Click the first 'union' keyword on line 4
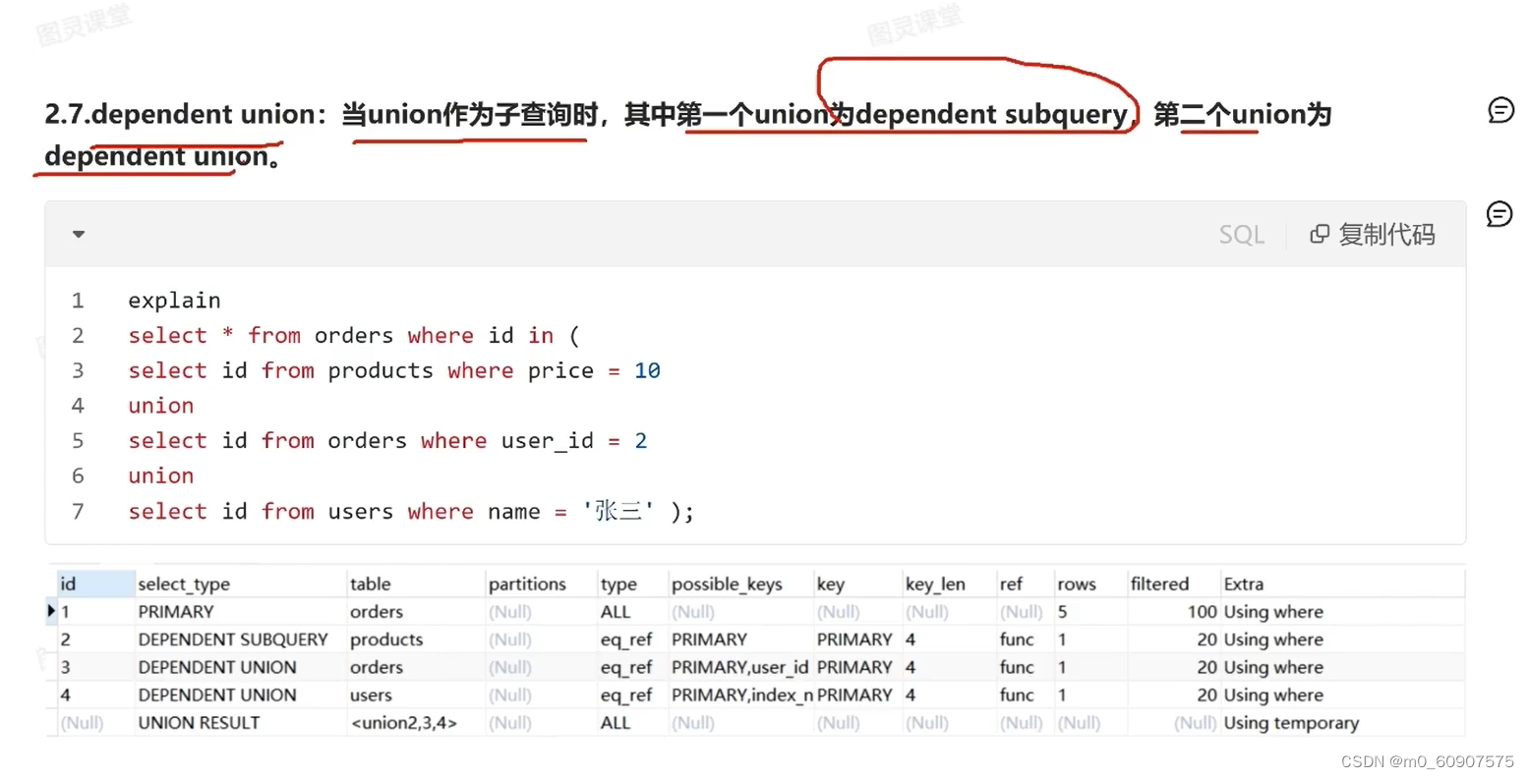This screenshot has width=1529, height=779. 160,406
